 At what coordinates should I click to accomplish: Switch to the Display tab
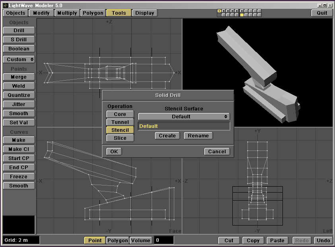[144, 13]
